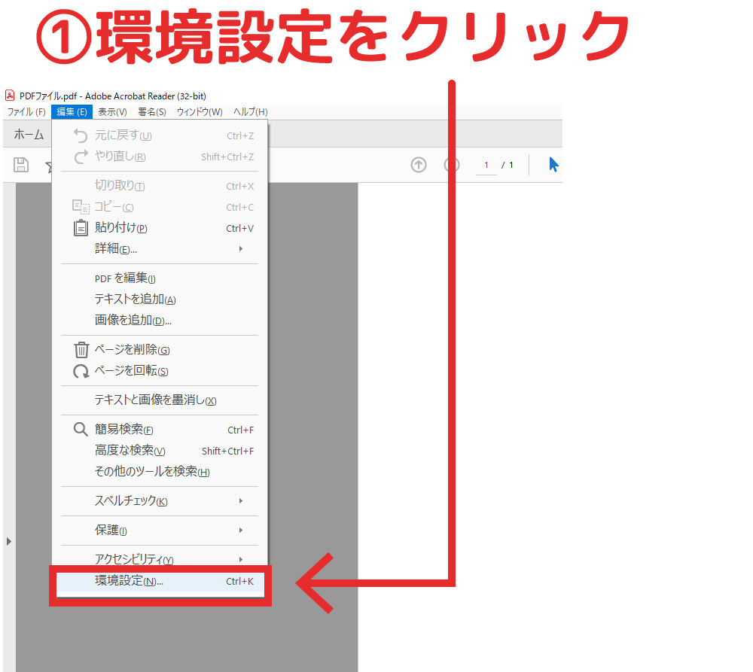Expand the スペルチェック(K) submenu

click(x=160, y=501)
